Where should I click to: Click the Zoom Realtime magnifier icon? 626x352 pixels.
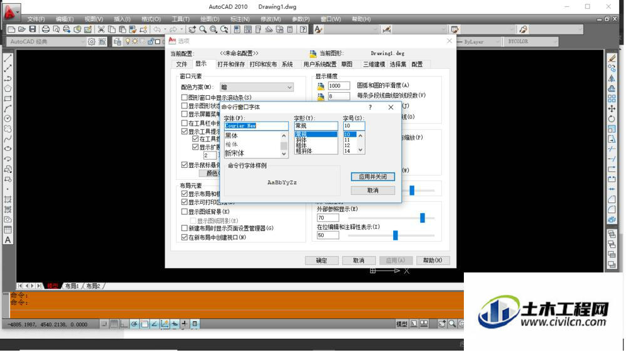[203, 29]
